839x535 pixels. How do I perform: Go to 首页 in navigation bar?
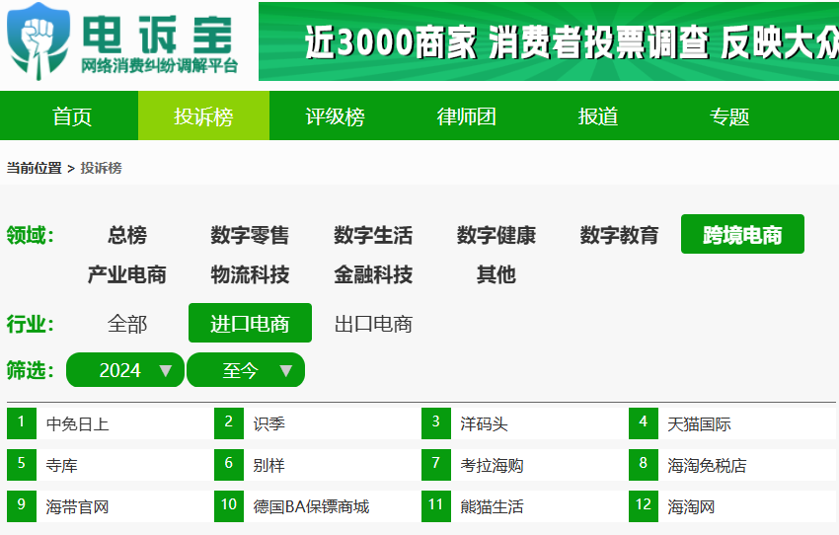[72, 116]
